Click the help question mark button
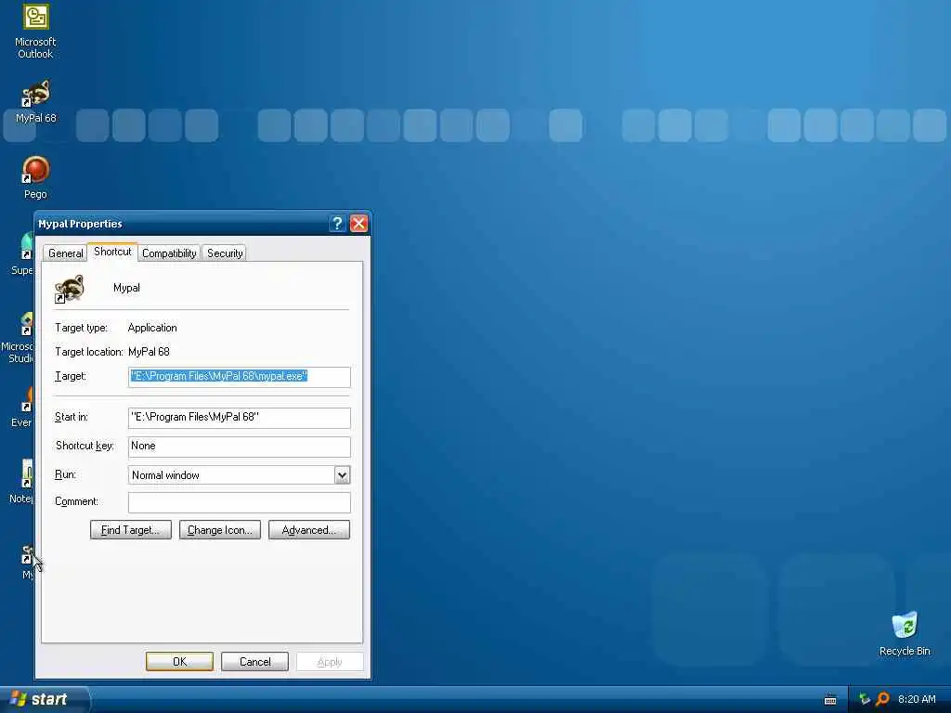This screenshot has width=951, height=713. point(337,224)
